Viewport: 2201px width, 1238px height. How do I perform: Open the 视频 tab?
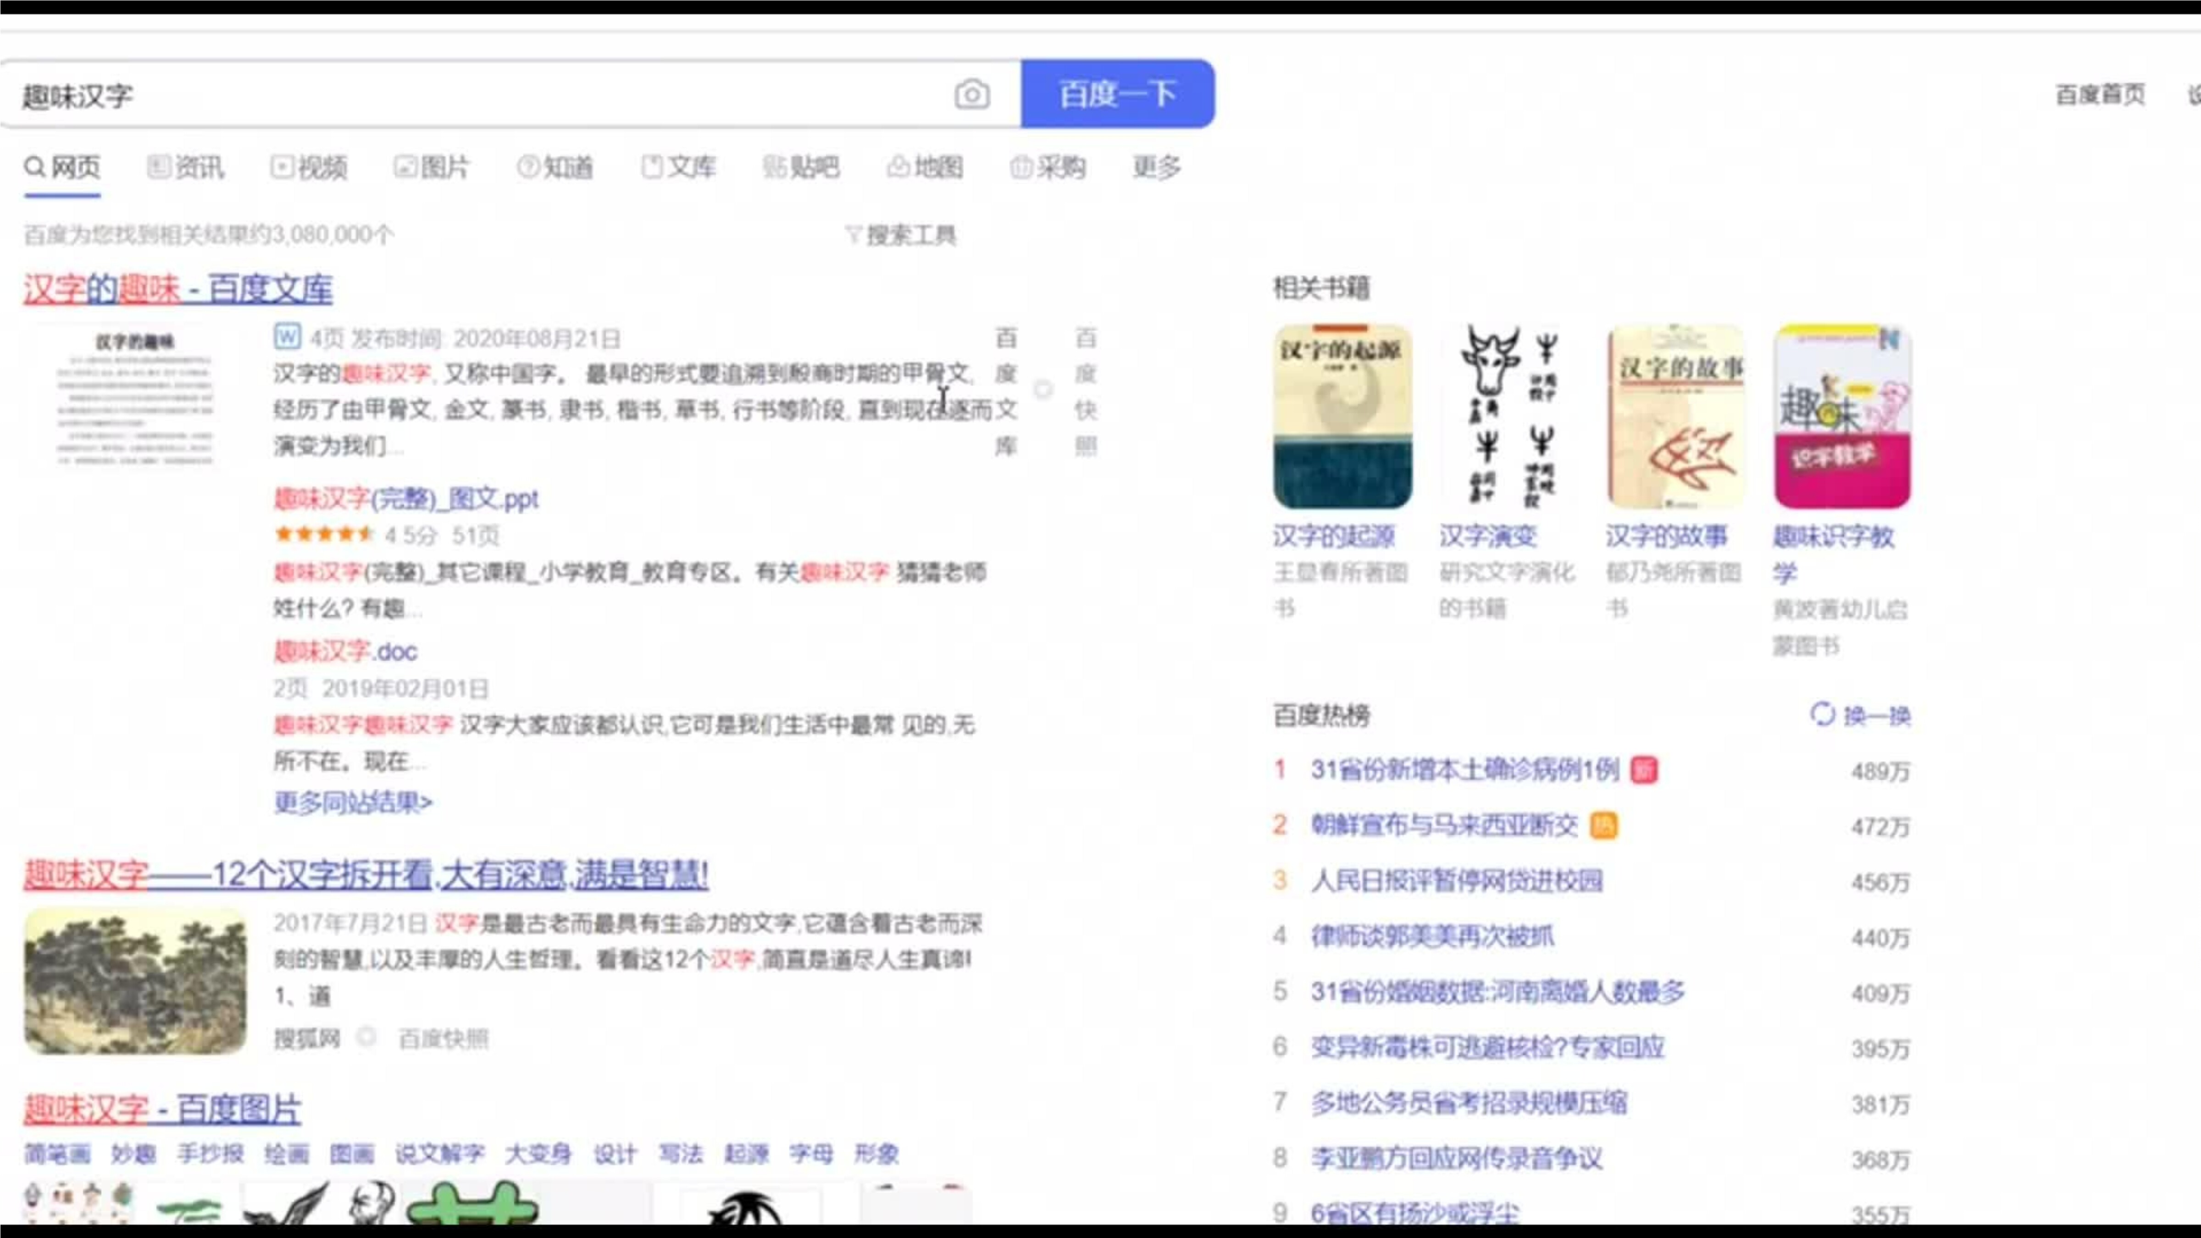(x=309, y=167)
